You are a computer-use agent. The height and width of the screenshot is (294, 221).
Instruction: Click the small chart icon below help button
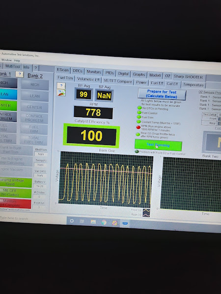pos(61,93)
